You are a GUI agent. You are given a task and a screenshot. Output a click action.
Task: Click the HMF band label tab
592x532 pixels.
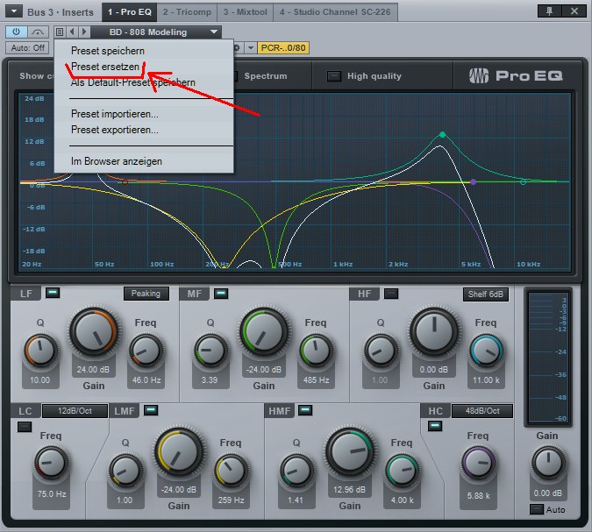[x=280, y=411]
